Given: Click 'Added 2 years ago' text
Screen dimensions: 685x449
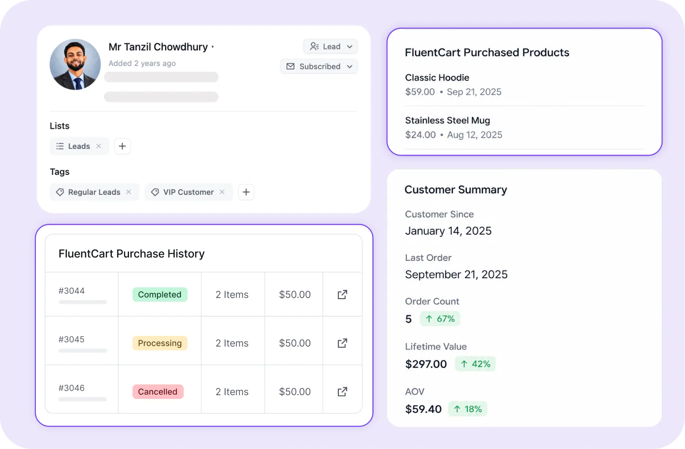Looking at the screenshot, I should point(142,63).
